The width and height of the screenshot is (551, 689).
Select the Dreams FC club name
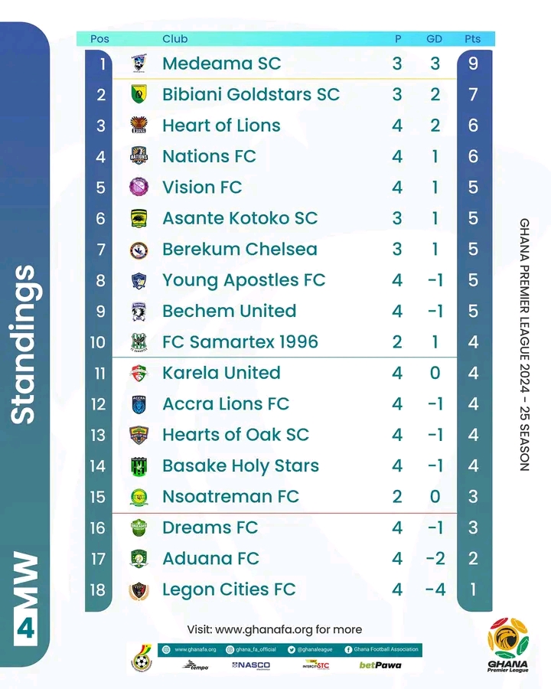[x=210, y=527]
